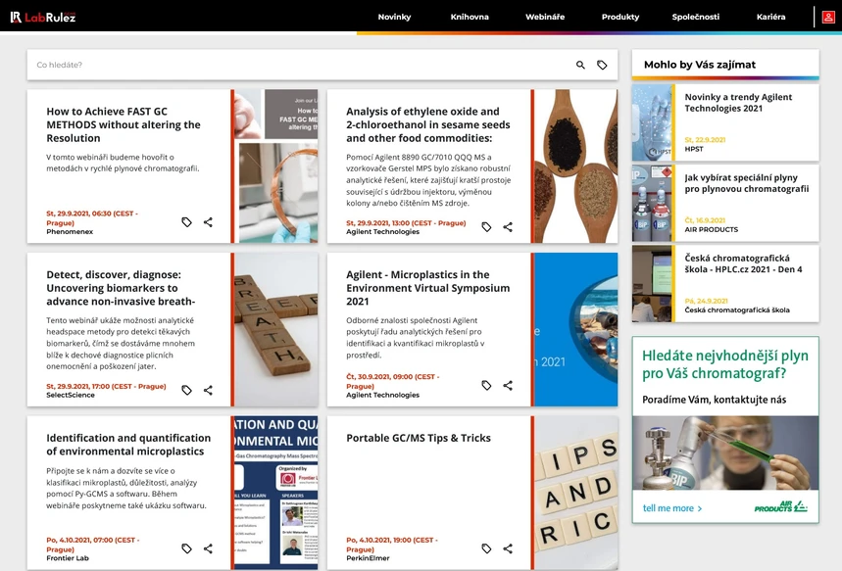Click tag icon on ethylene oxide card
The height and width of the screenshot is (571, 842).
(x=486, y=227)
